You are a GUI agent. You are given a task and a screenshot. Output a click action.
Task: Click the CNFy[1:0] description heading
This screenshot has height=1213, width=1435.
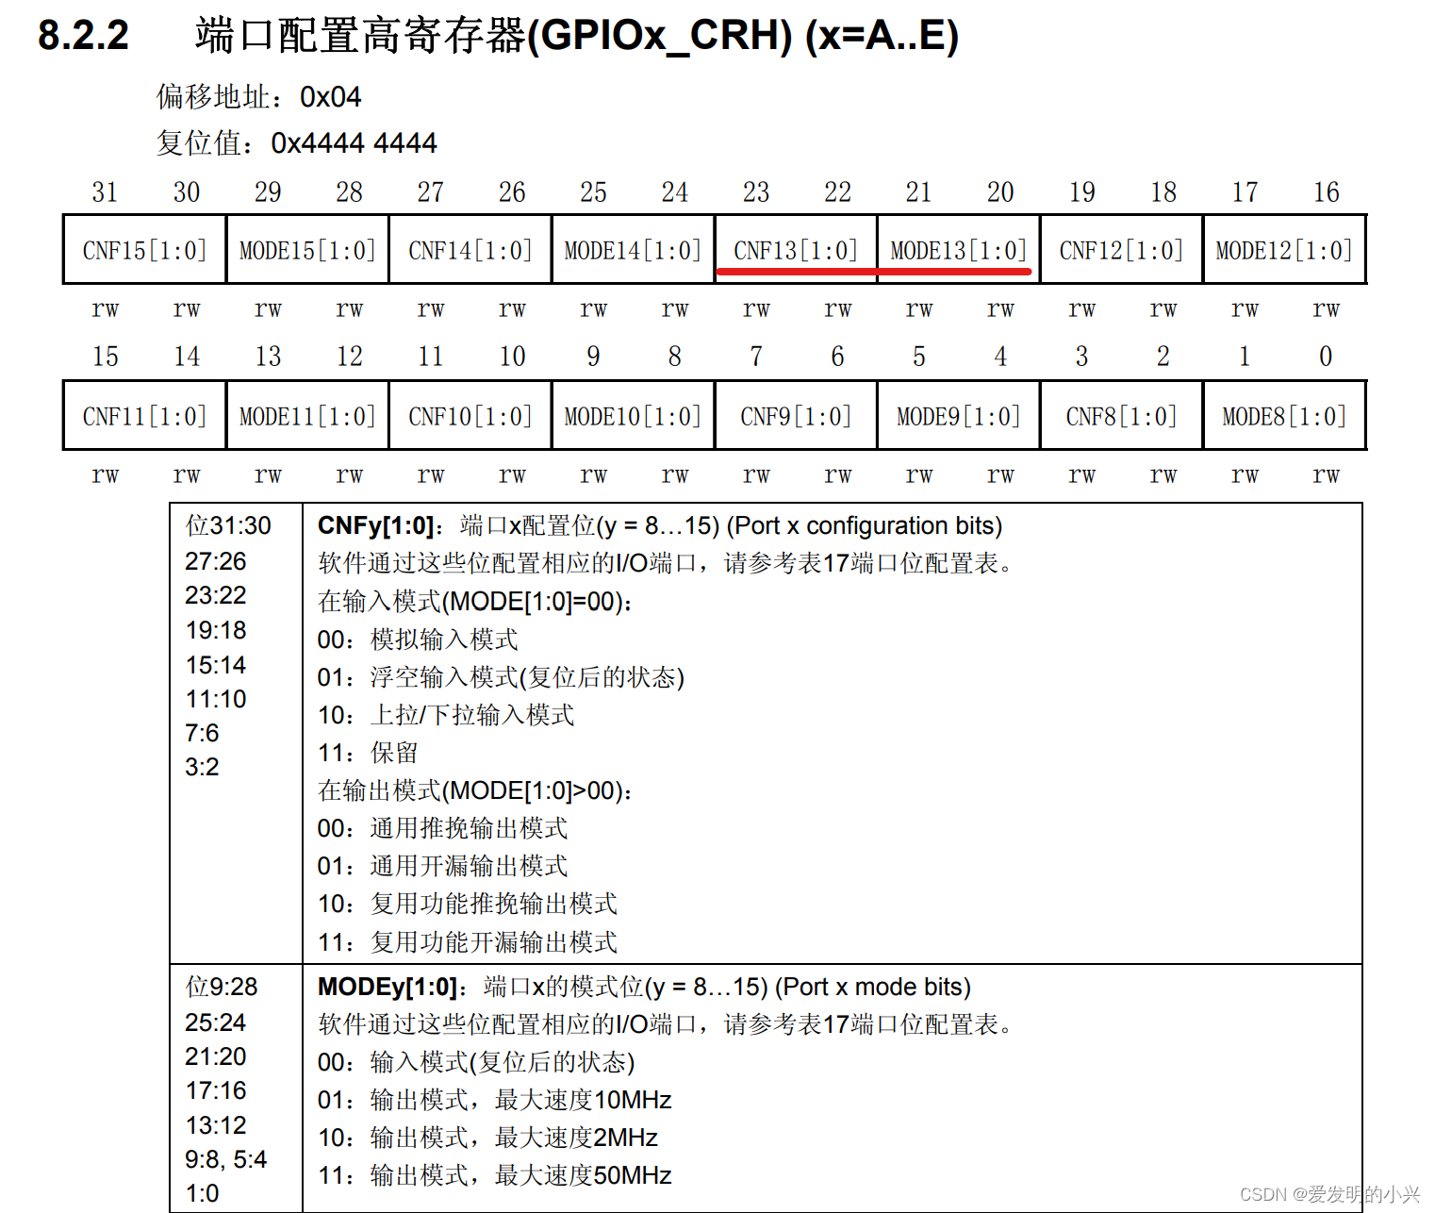point(660,525)
